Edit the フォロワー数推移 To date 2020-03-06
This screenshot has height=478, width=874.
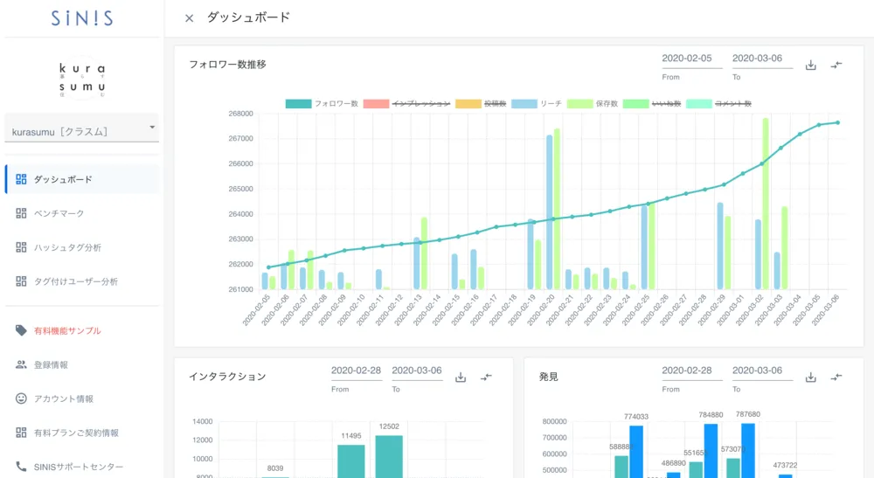[x=762, y=59]
